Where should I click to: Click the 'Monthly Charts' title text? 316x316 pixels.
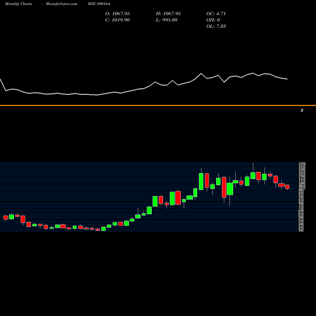point(18,4)
